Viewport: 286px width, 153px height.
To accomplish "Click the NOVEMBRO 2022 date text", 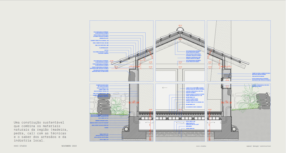I will point(69,146).
